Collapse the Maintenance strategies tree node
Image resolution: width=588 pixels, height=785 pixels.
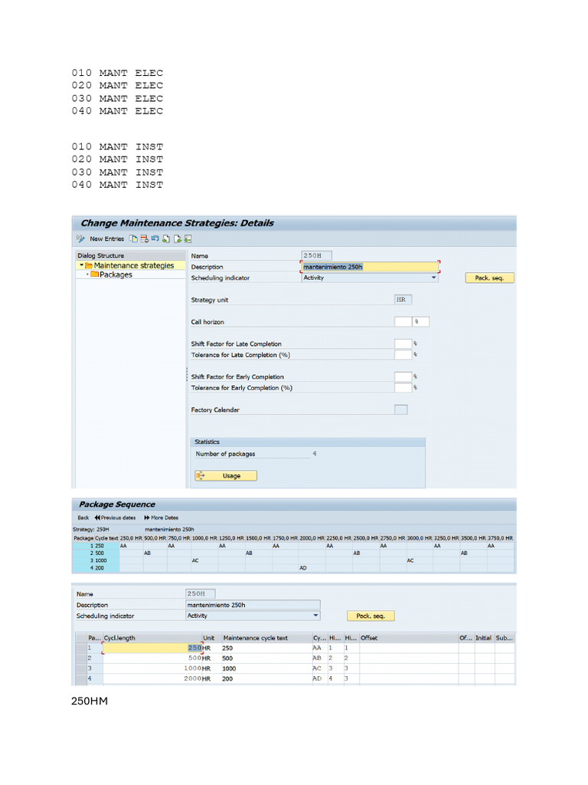coord(81,265)
